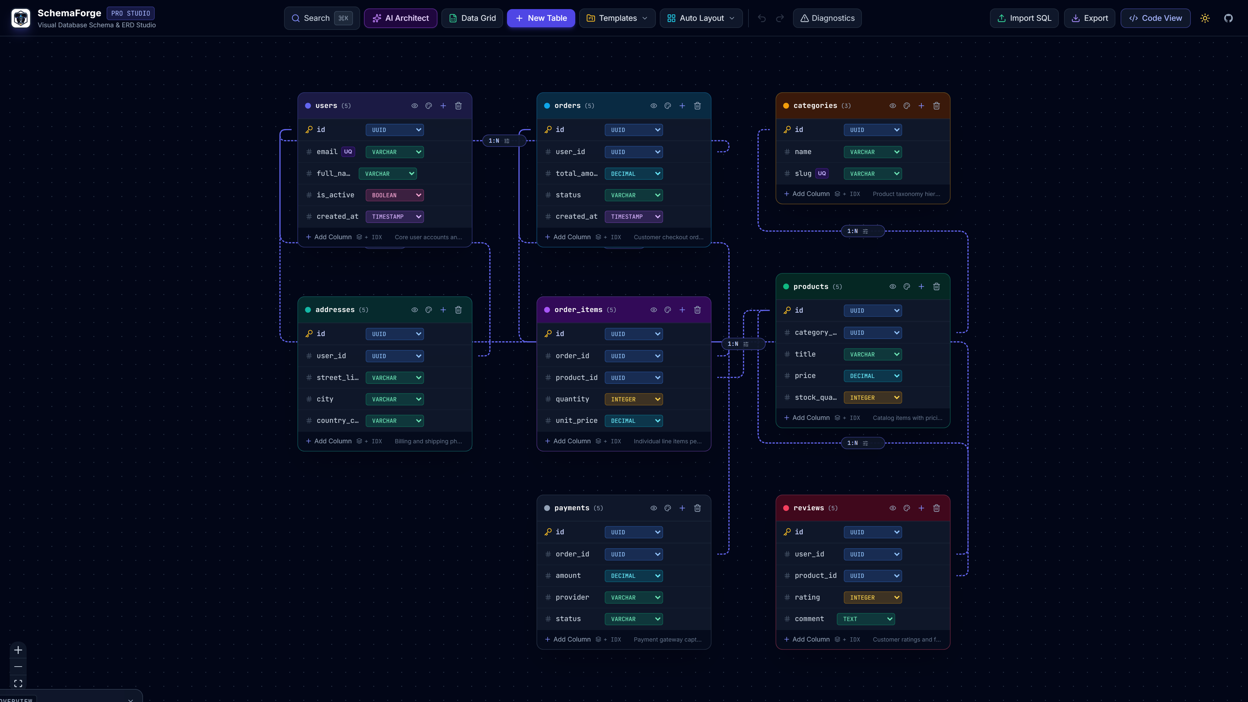Click the SchemaForge logo icon
1248x702 pixels.
(x=21, y=19)
